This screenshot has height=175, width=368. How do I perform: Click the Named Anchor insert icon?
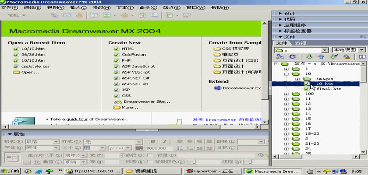(80, 15)
